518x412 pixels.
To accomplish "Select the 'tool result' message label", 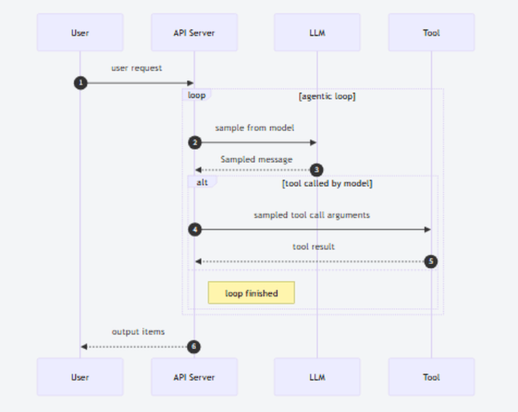I will click(x=313, y=246).
